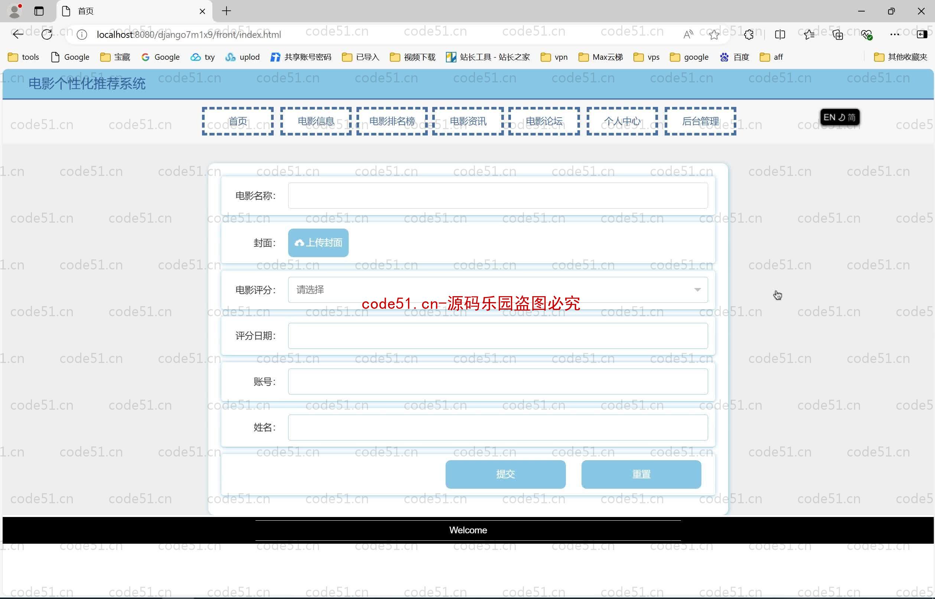Viewport: 935px width, 599px height.
Task: Focus the 评分日期 input field
Action: coord(498,335)
